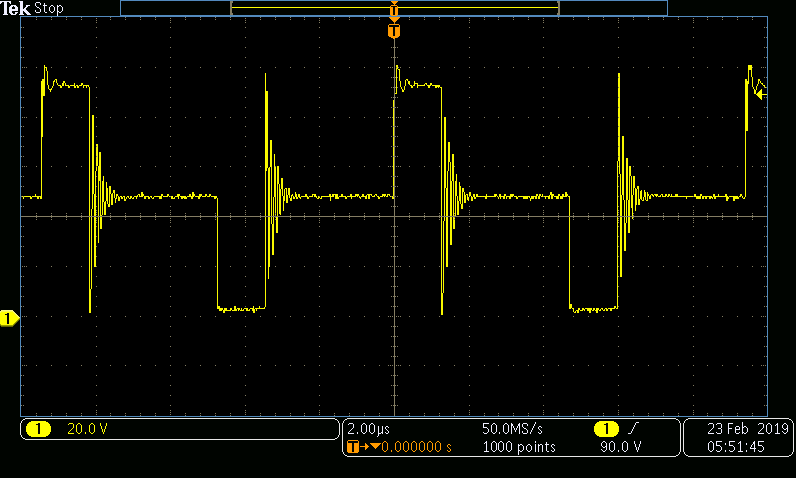Viewport: 796px width, 478px height.
Task: Click the orange trigger delay T icon
Action: pyautogui.click(x=352, y=447)
